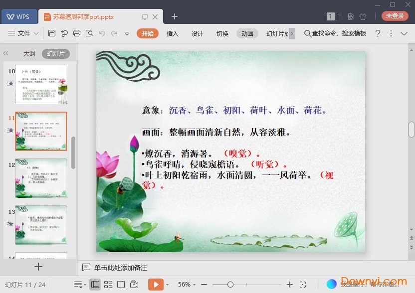Switch to the 动画 ribbon tab

pyautogui.click(x=247, y=33)
